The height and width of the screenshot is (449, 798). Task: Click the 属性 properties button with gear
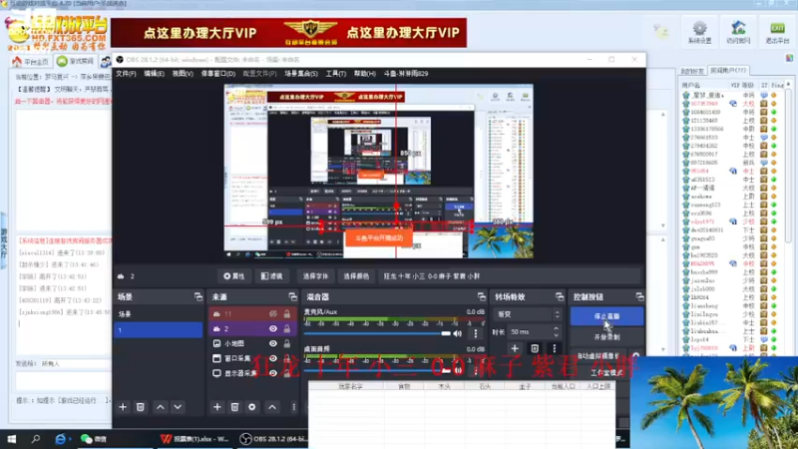pyautogui.click(x=234, y=276)
